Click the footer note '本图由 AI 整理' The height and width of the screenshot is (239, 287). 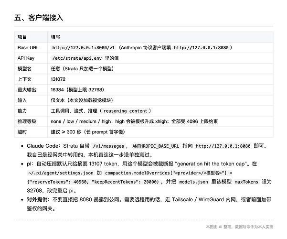pos(219,227)
